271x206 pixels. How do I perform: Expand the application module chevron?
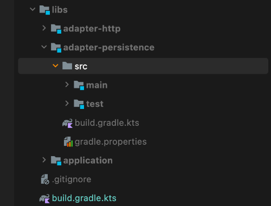coord(44,160)
